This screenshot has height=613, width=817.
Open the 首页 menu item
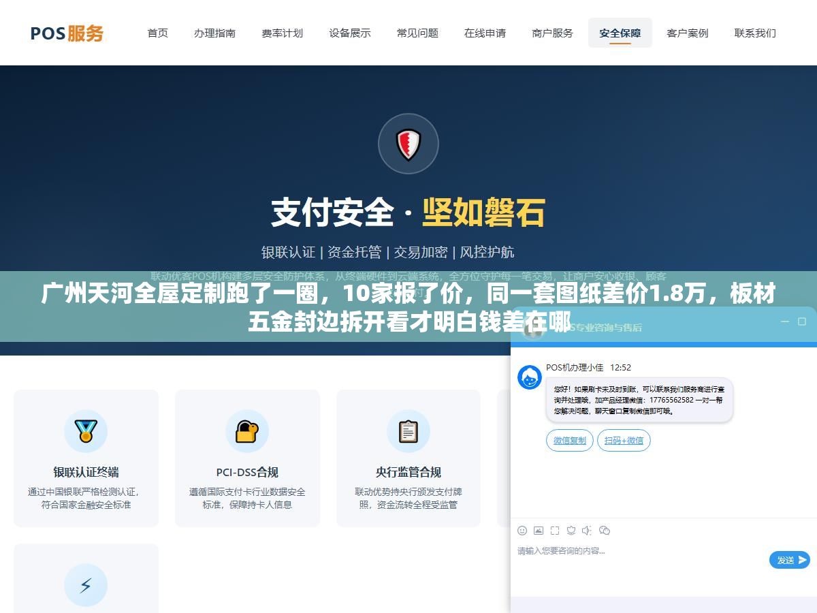[158, 33]
